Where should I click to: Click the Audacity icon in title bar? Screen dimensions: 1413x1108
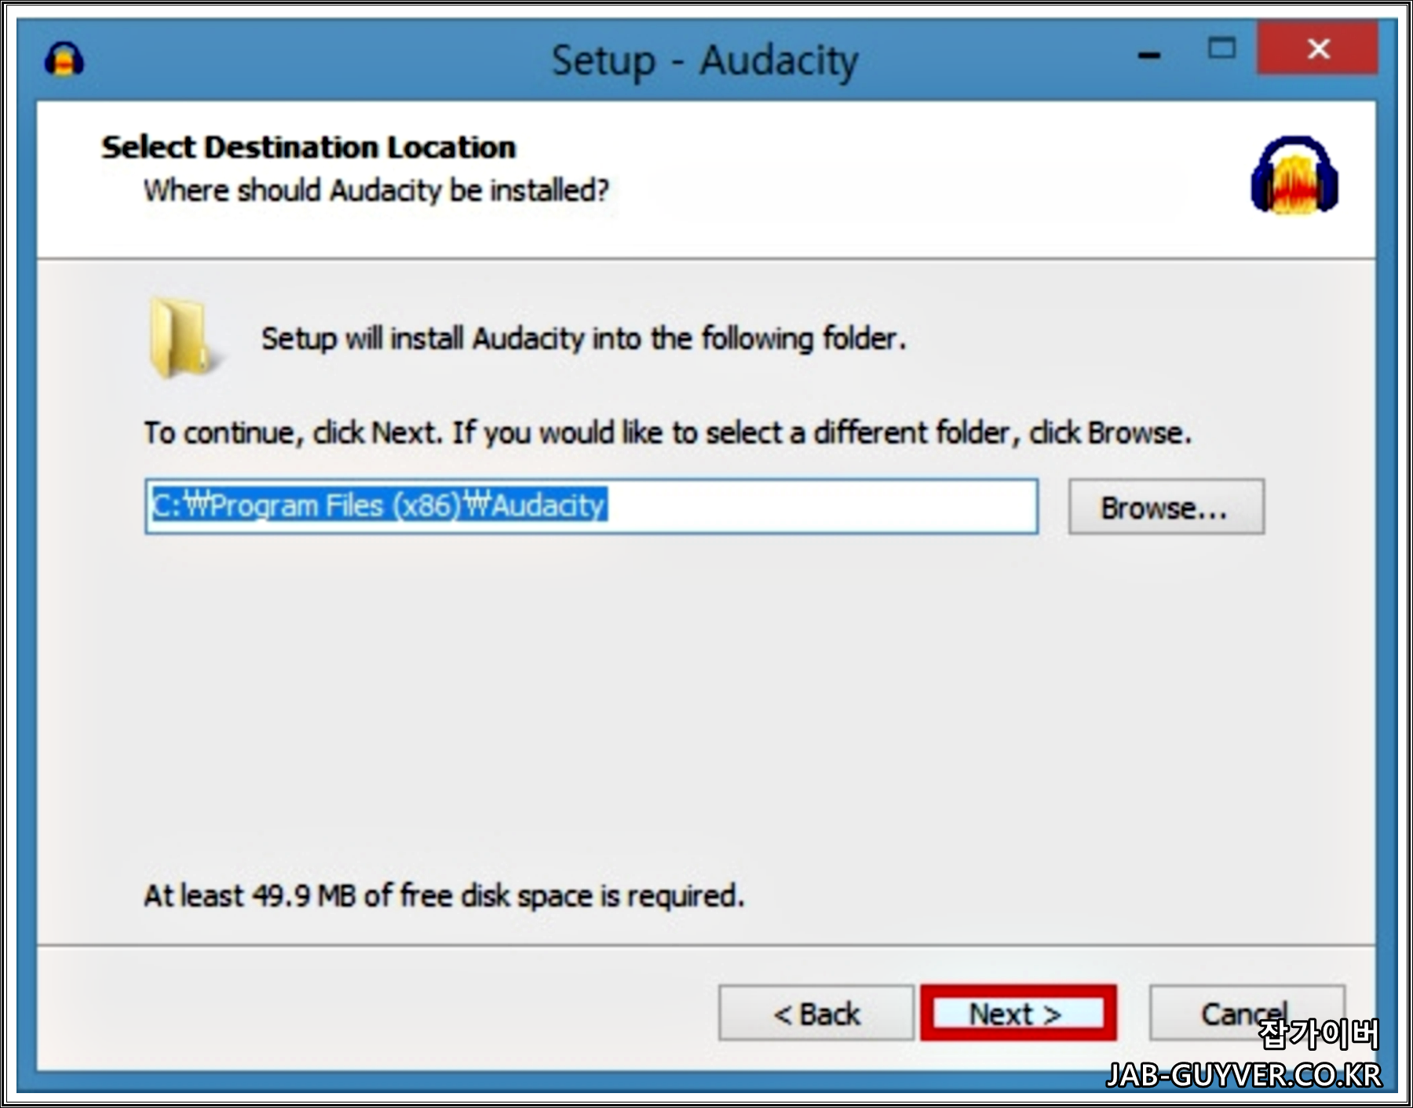[64, 60]
